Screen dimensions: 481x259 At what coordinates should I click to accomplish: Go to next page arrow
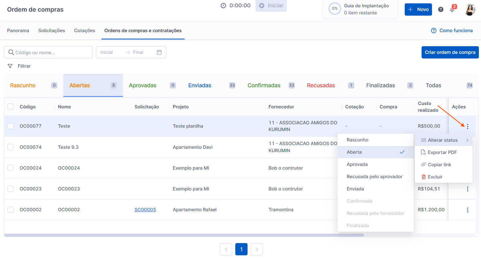[x=257, y=249]
